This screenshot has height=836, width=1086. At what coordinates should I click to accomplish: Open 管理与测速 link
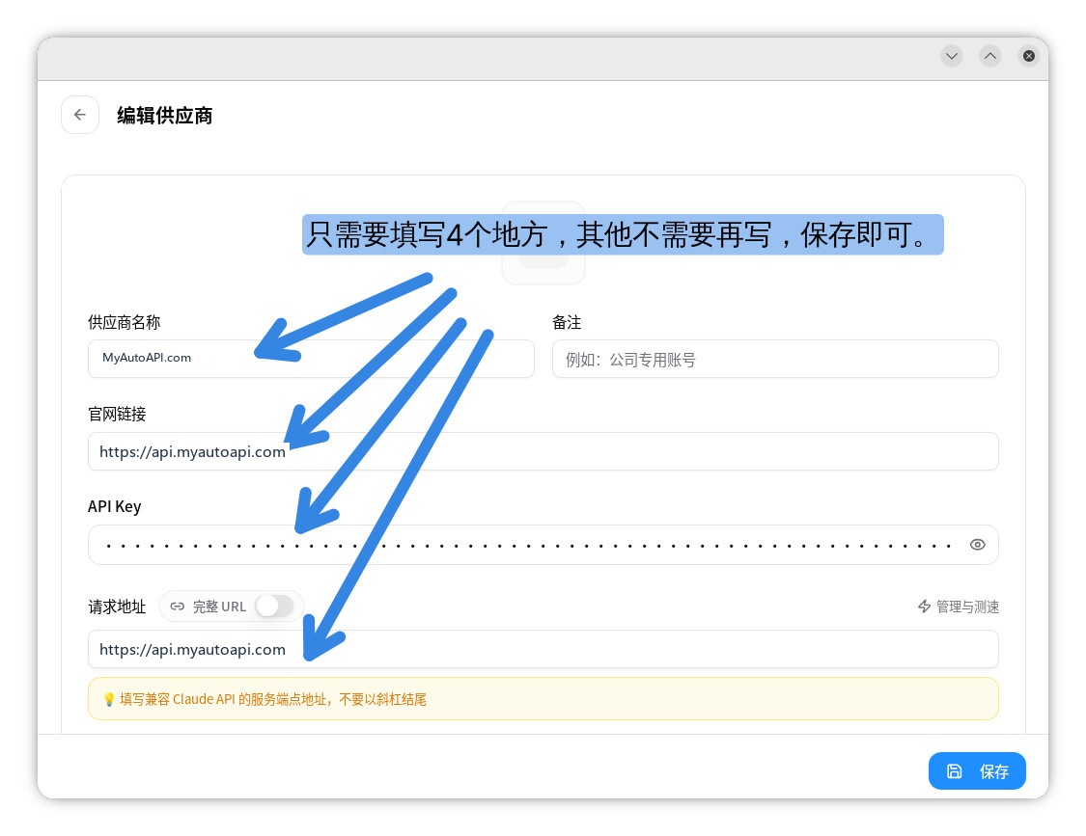coord(959,607)
